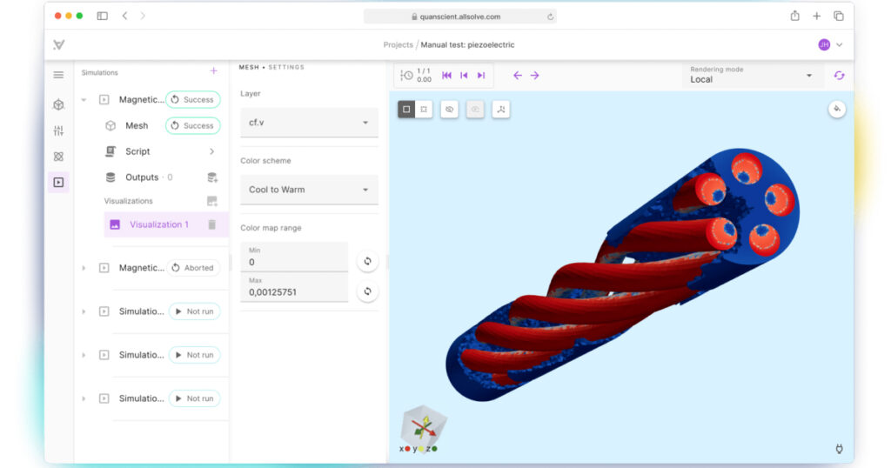Open the geometry cube icon in sidebar
This screenshot has height=468, width=891.
58,104
